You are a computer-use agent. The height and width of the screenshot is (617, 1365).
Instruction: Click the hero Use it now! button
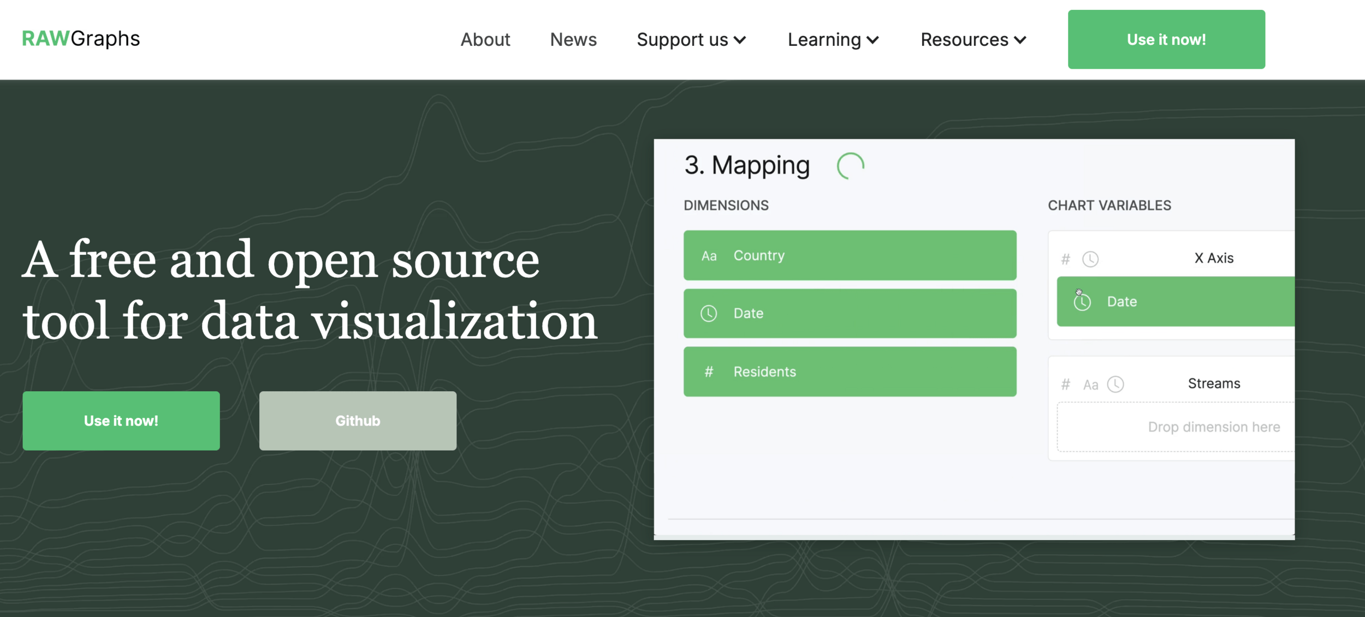[x=121, y=421]
